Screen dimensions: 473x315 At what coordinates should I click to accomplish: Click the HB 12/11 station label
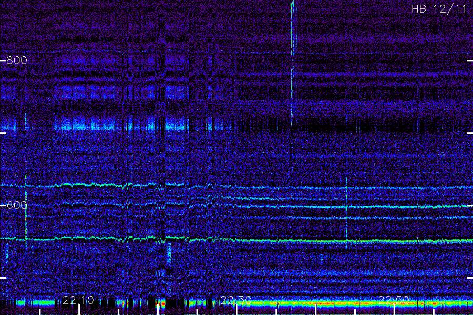coord(439,9)
